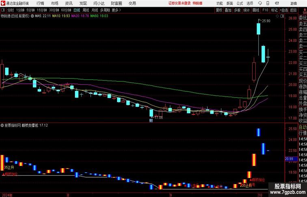Click the customer service headset icon
The width and height of the screenshot is (307, 197).
pyautogui.click(x=260, y=3)
